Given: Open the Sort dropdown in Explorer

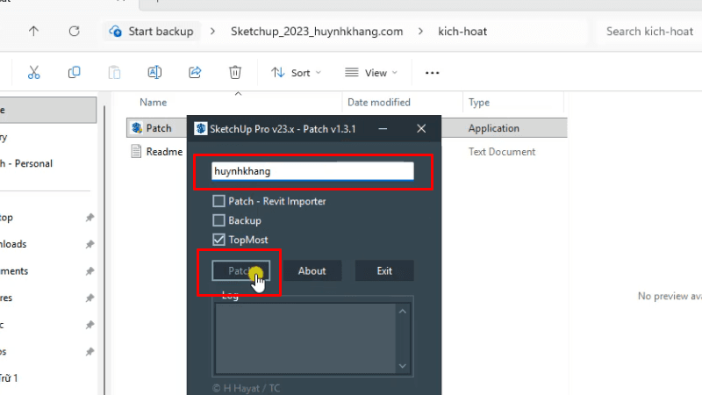Looking at the screenshot, I should (296, 73).
